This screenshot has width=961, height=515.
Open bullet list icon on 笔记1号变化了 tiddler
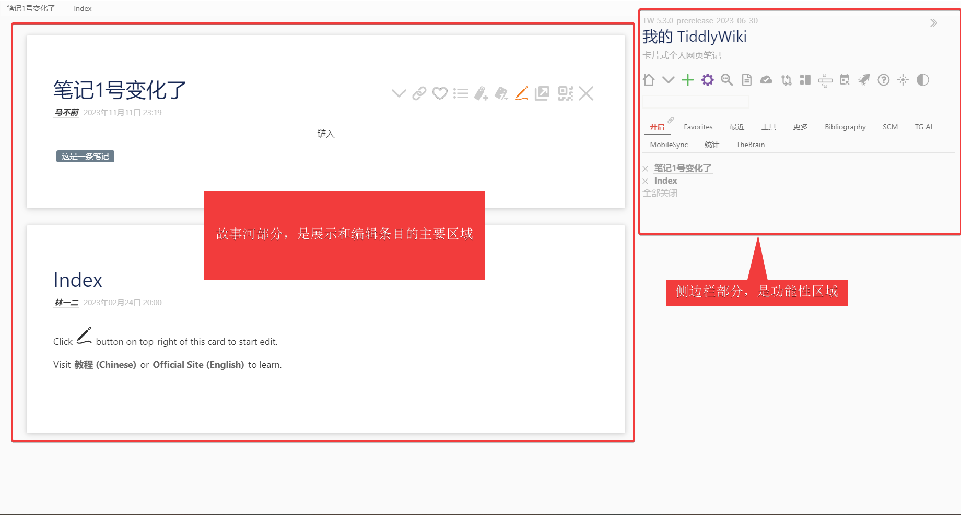coord(461,93)
